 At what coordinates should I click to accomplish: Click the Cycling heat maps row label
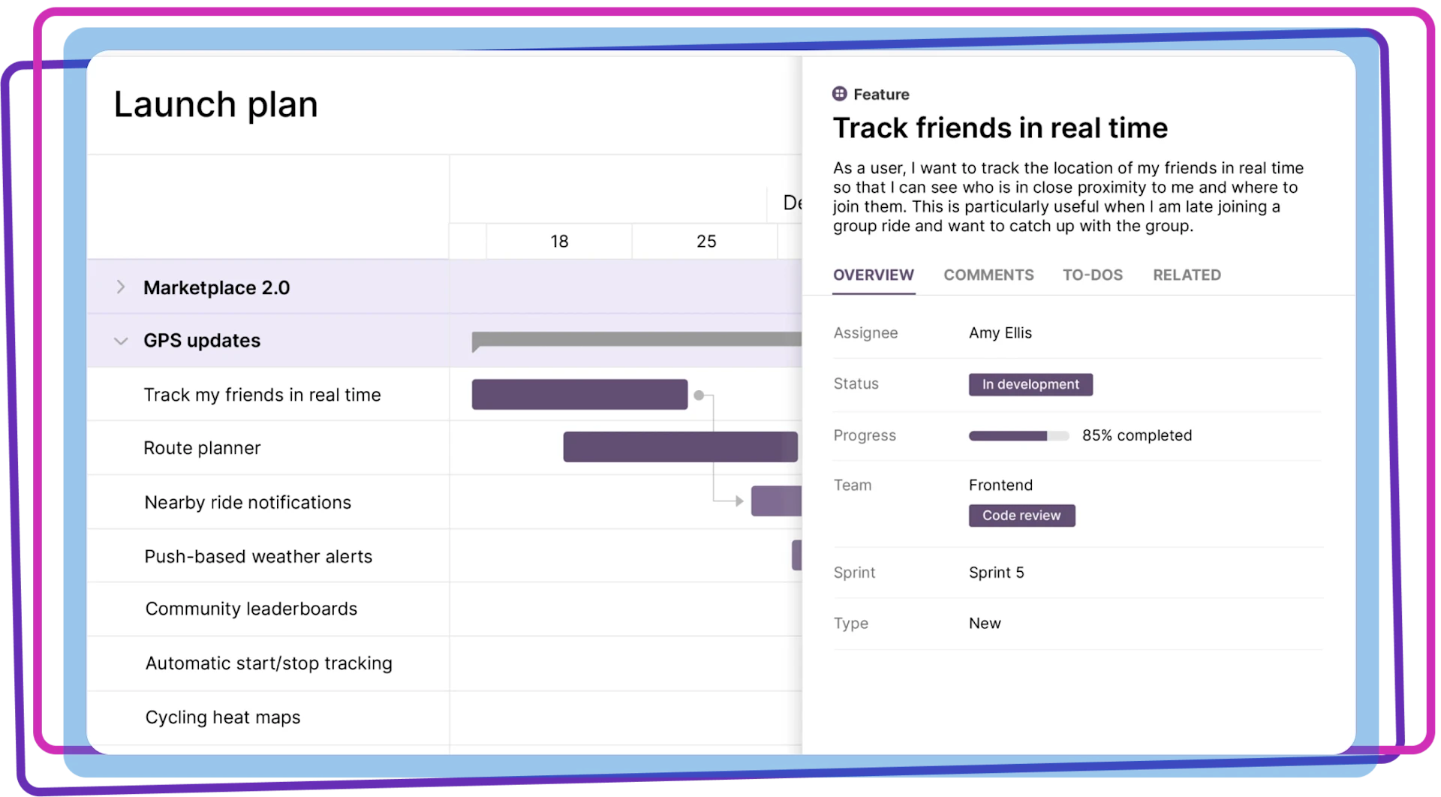(222, 717)
